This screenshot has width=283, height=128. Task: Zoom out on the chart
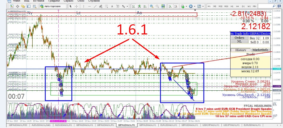coord(157,6)
